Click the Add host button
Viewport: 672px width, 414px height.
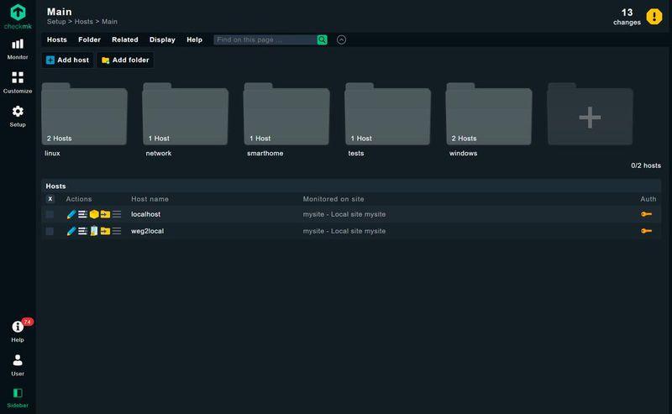67,60
